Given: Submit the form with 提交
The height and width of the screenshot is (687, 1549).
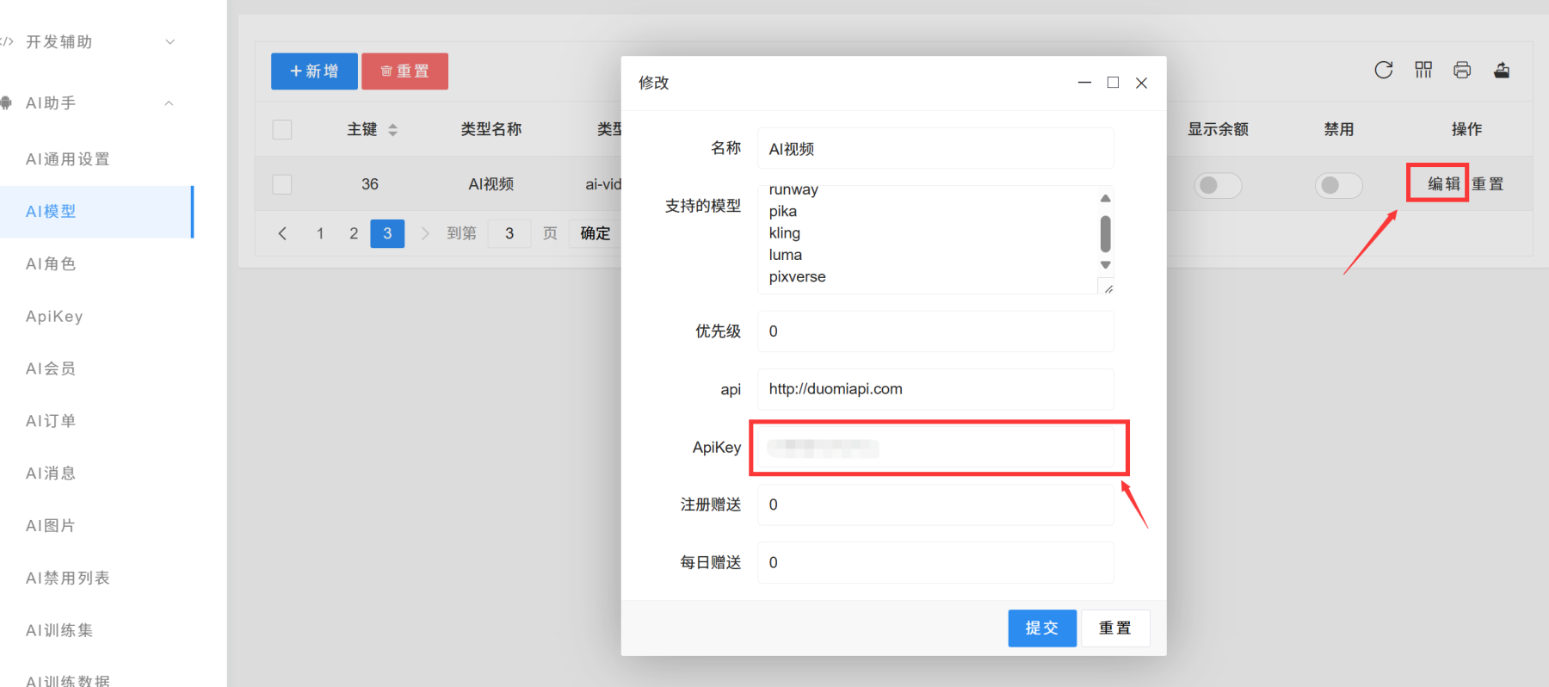Looking at the screenshot, I should click(1042, 628).
